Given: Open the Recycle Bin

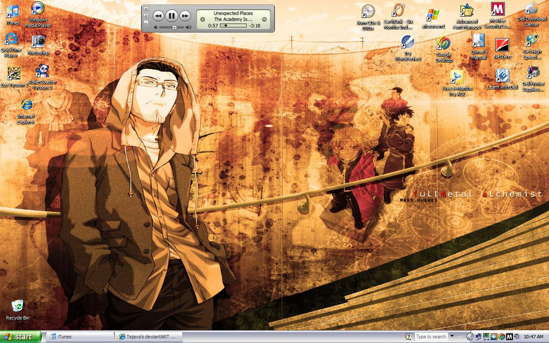Looking at the screenshot, I should pyautogui.click(x=18, y=310).
